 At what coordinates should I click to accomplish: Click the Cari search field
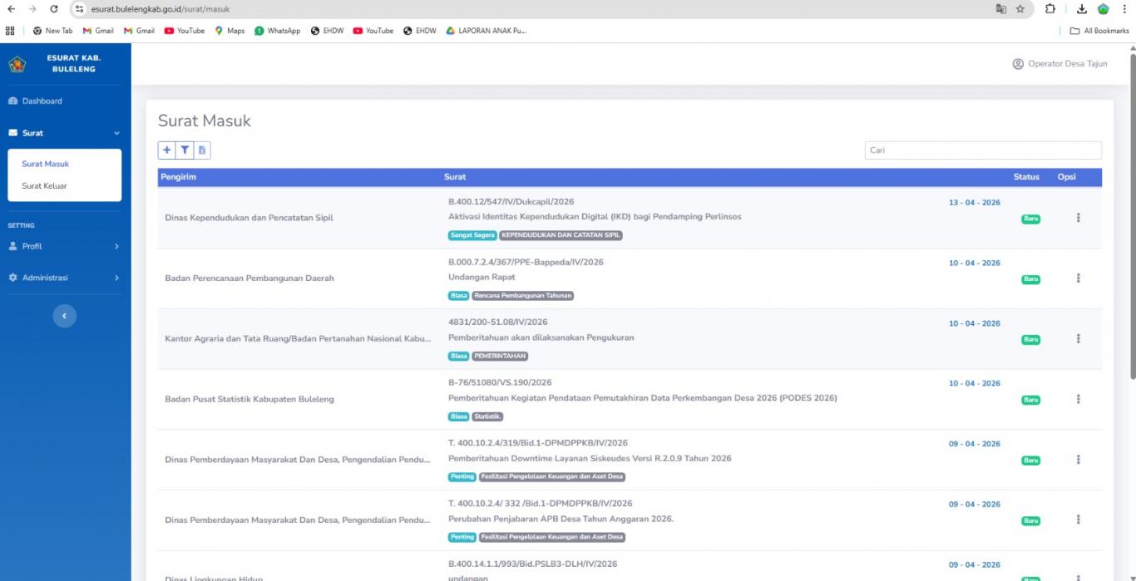[982, 150]
